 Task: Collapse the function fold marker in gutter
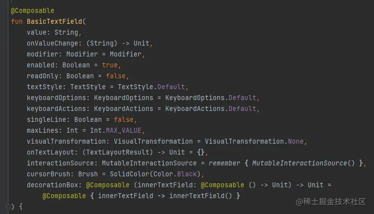pyautogui.click(x=8, y=207)
